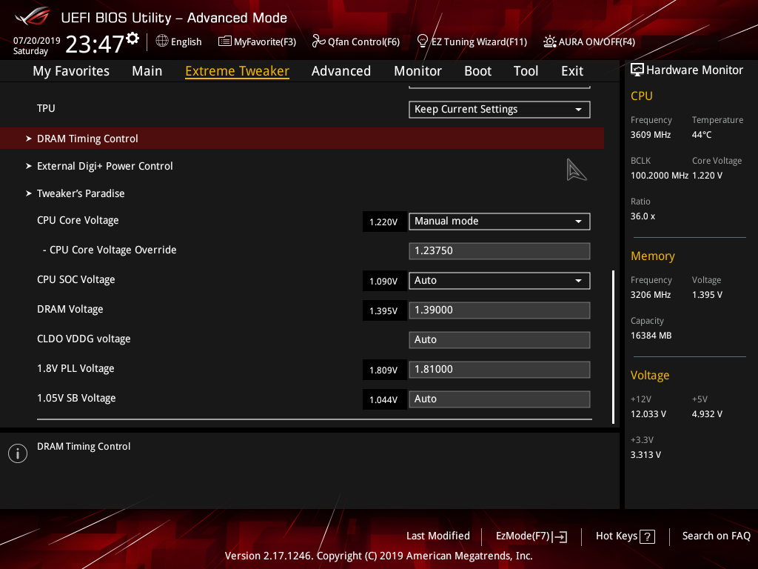The image size is (758, 569).
Task: Click BCLK 100.2000 MHz value
Action: pos(660,176)
